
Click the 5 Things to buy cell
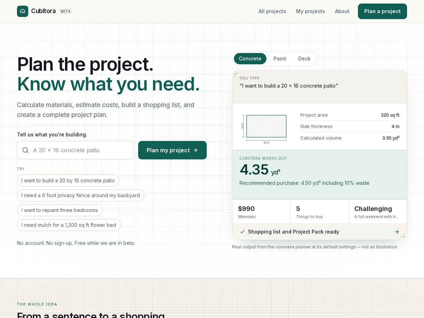point(319,212)
